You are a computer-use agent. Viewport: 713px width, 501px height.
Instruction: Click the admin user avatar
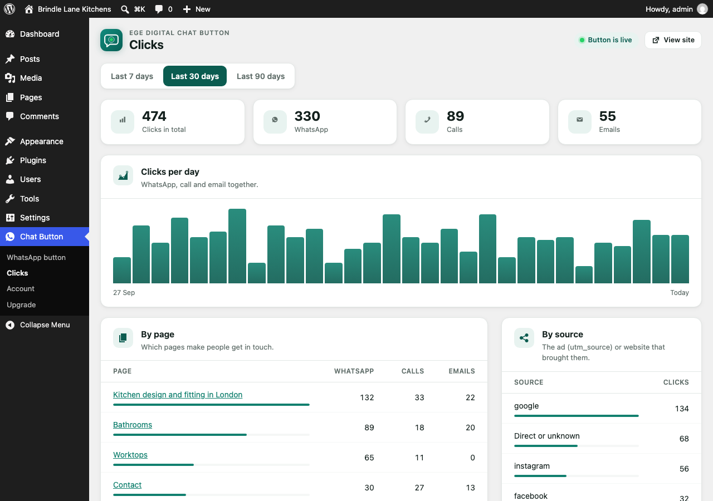(x=702, y=9)
